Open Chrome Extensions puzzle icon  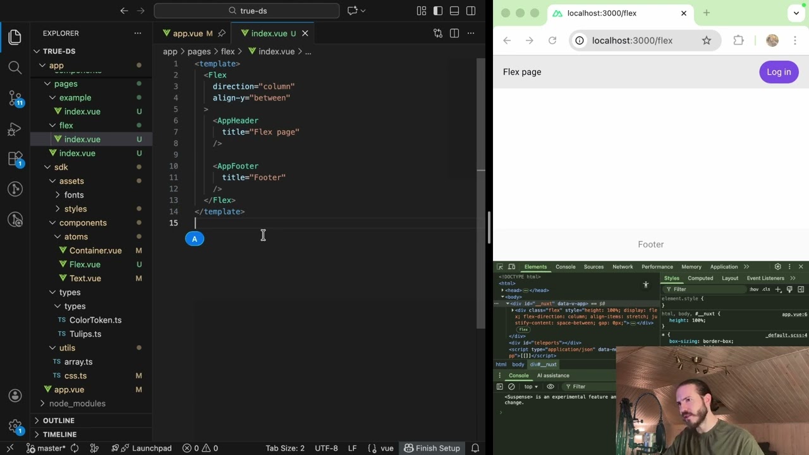[738, 40]
